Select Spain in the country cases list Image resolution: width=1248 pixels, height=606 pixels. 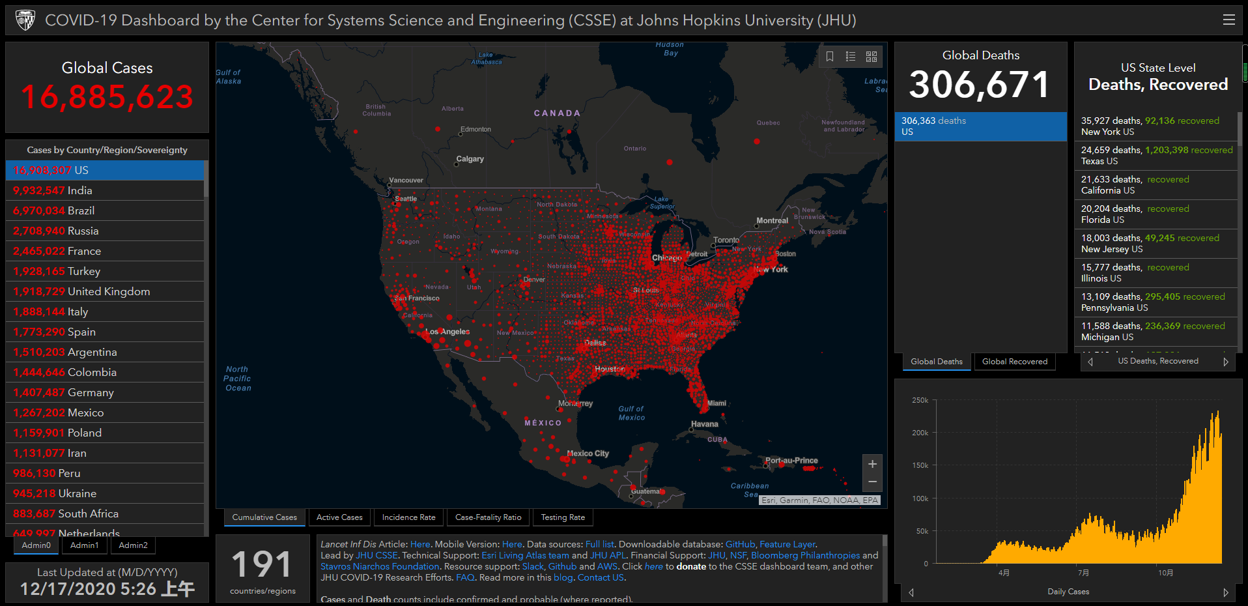pyautogui.click(x=105, y=332)
